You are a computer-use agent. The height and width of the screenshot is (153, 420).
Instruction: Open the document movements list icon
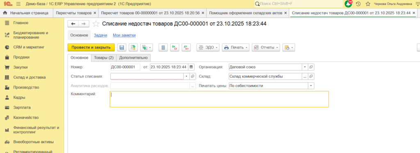[163, 47]
